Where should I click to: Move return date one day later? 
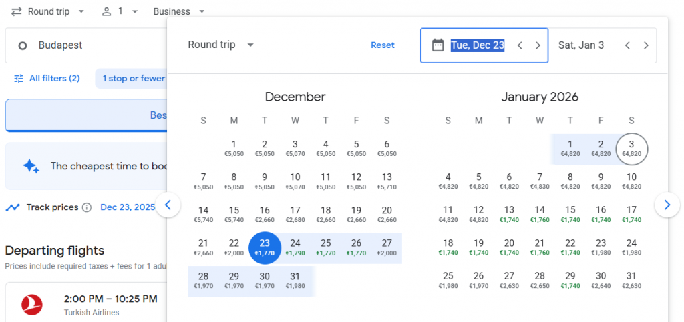pos(646,45)
